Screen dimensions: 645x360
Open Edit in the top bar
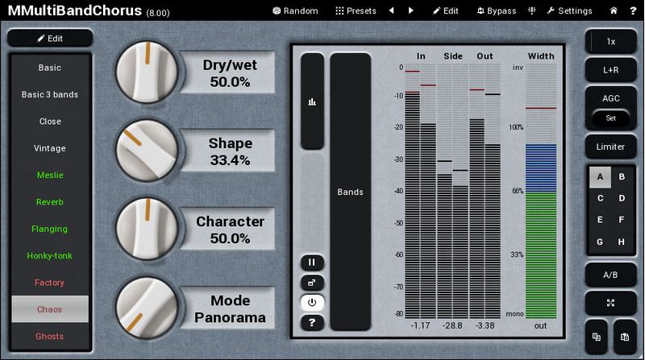click(446, 10)
